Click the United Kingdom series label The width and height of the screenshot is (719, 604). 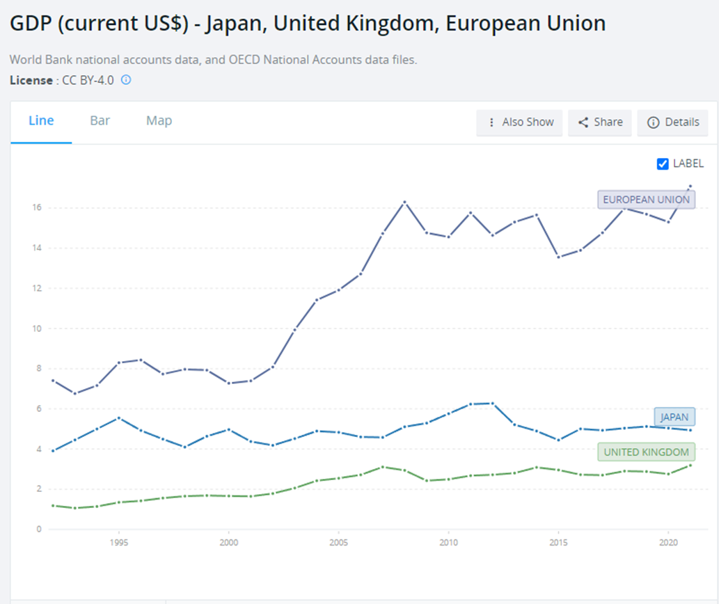point(646,452)
